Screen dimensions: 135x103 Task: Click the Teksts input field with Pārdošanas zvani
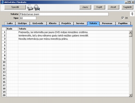point(64,14)
